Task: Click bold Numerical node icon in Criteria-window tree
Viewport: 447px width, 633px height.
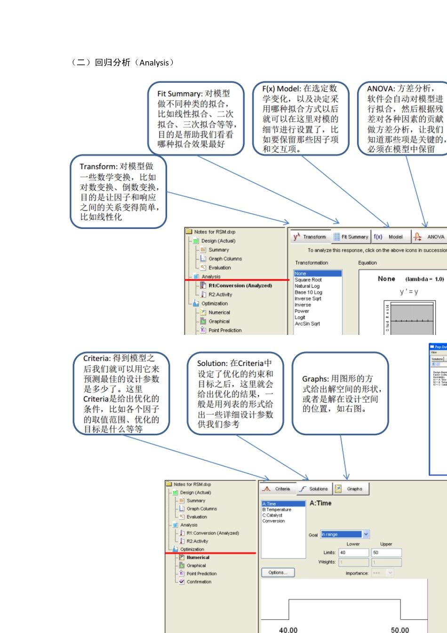Action: (x=182, y=557)
